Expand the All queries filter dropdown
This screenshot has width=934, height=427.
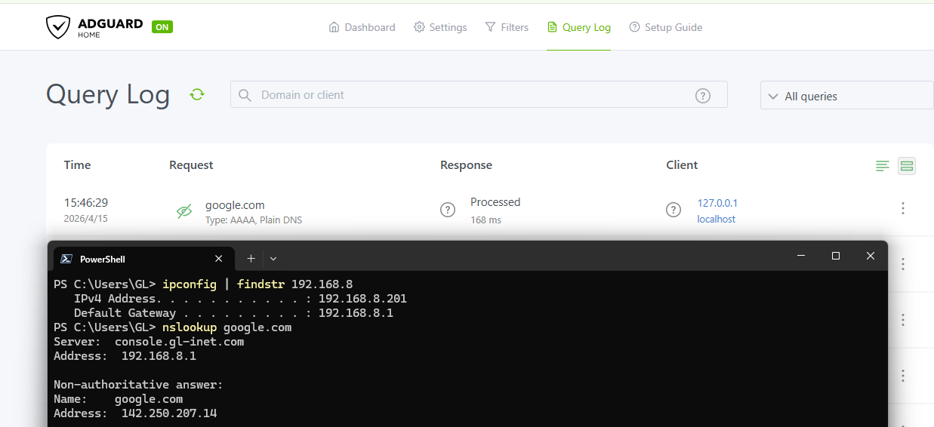tap(847, 96)
